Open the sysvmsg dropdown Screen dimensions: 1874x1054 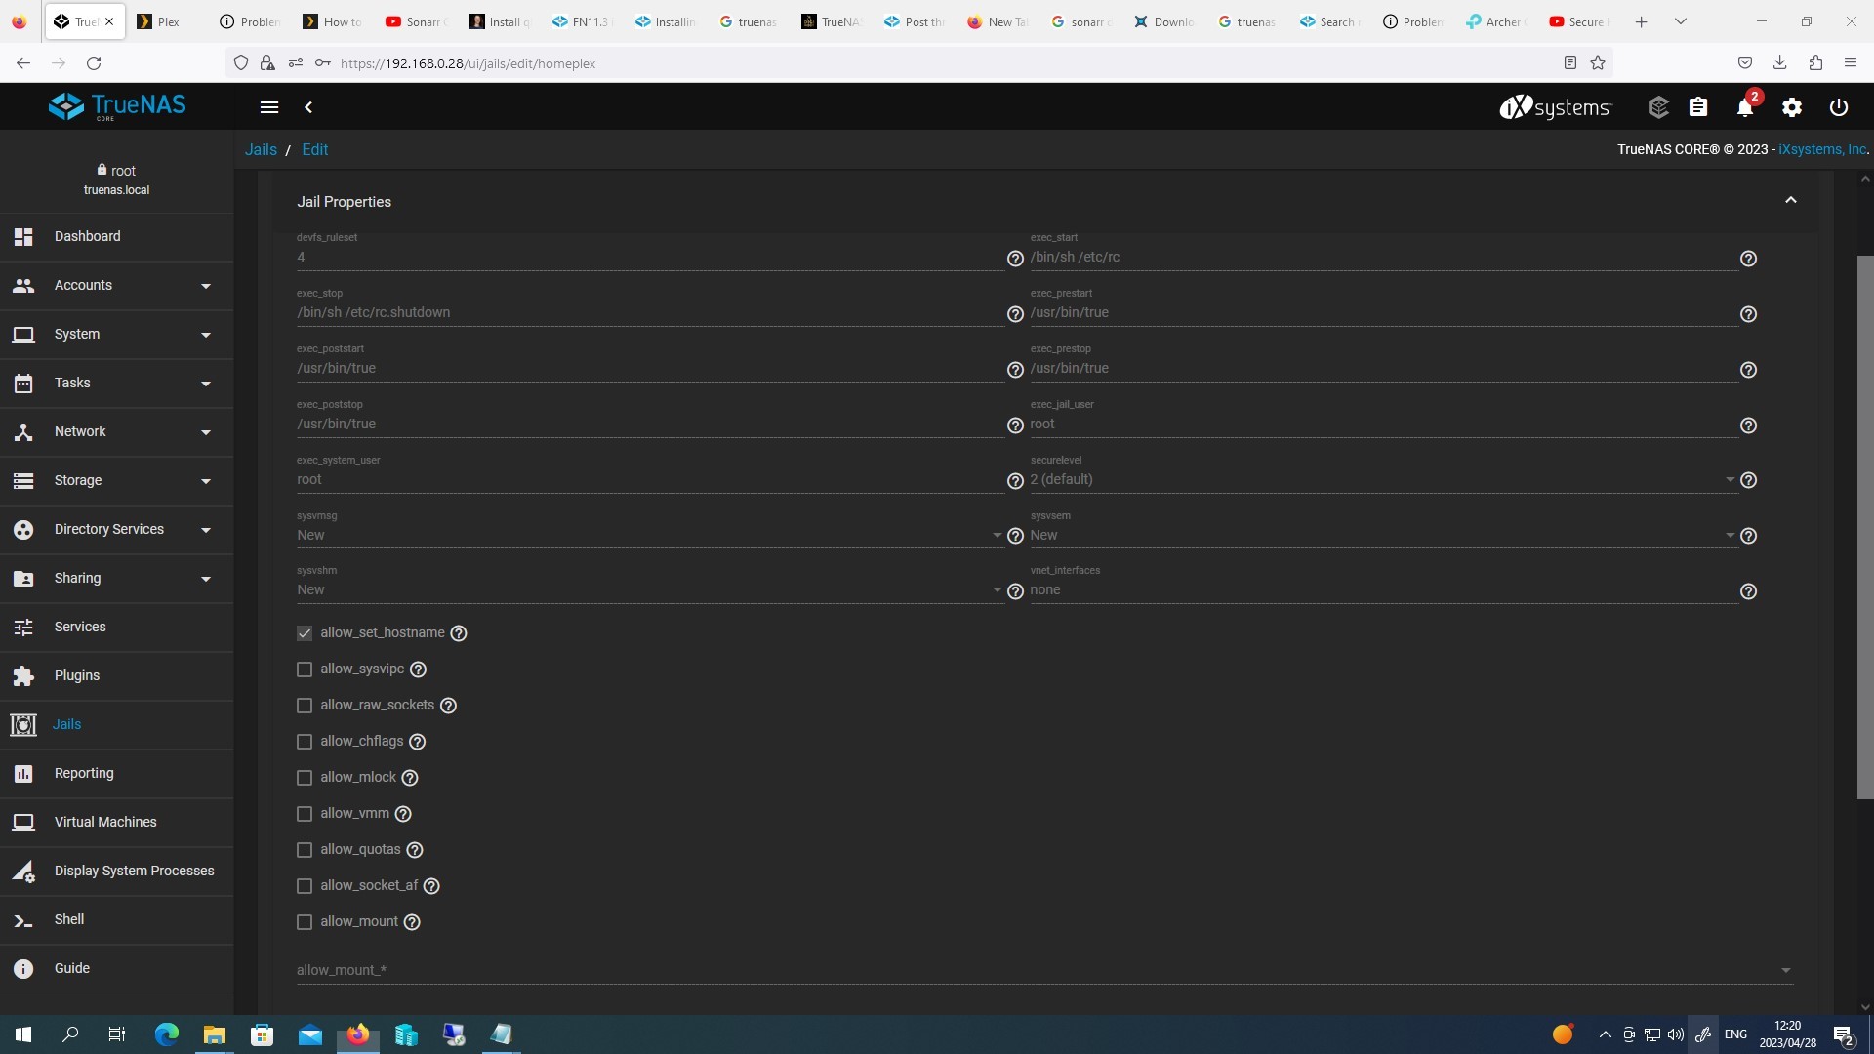650,535
